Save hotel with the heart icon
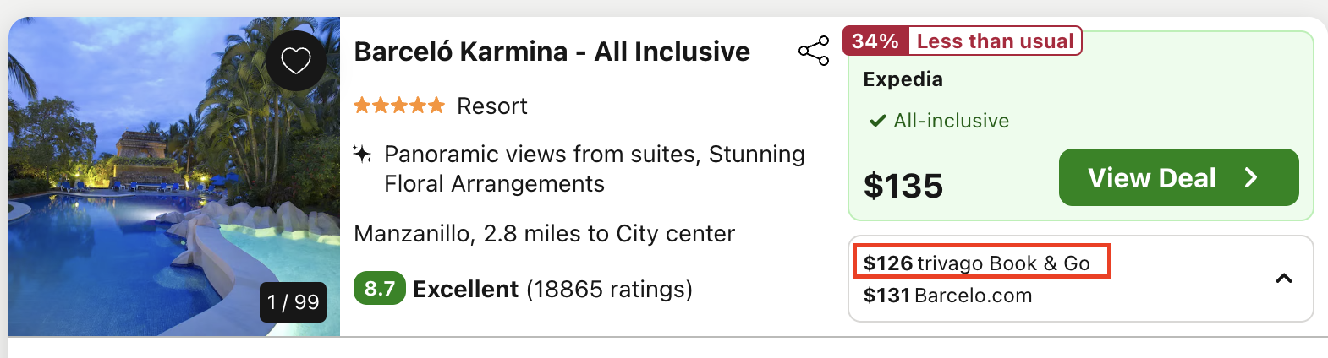Screen dimensions: 1328x358 point(296,61)
